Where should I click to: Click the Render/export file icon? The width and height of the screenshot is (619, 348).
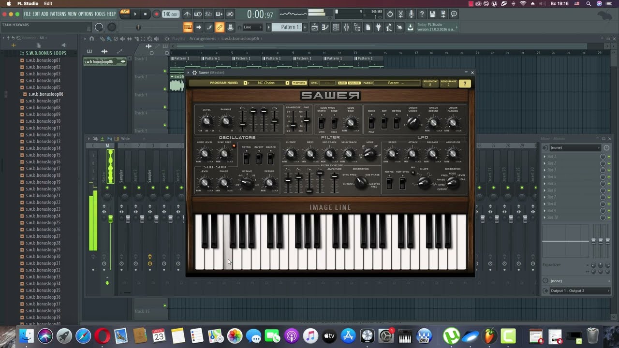click(x=443, y=14)
